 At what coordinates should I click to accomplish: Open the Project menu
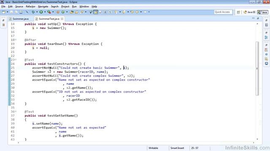[65, 7]
